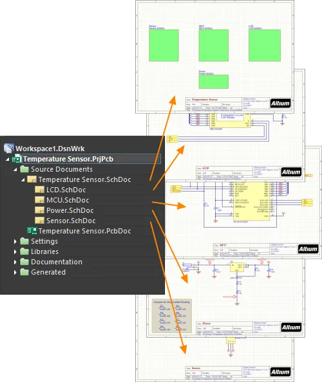Click the green LCD sheet symbol
Image resolution: width=322 pixels, height=382 pixels.
265,45
